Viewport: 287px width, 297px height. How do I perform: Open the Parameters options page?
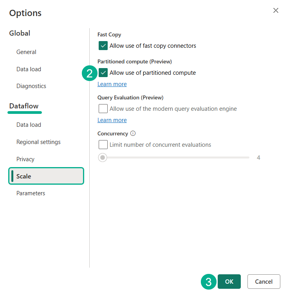coord(31,193)
